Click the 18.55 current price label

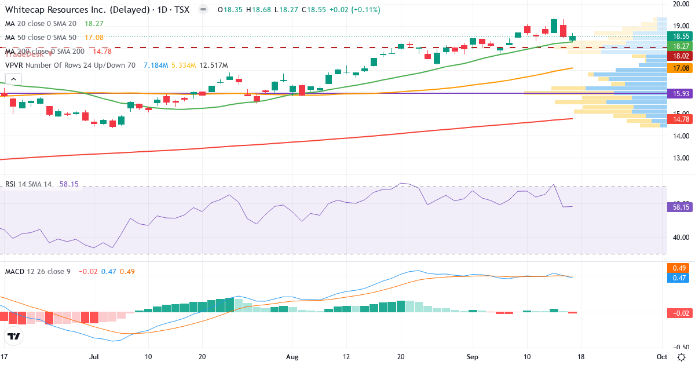pos(679,36)
